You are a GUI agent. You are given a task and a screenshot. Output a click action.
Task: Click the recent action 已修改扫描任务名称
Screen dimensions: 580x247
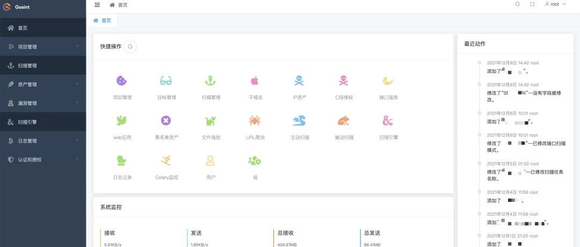point(525,175)
